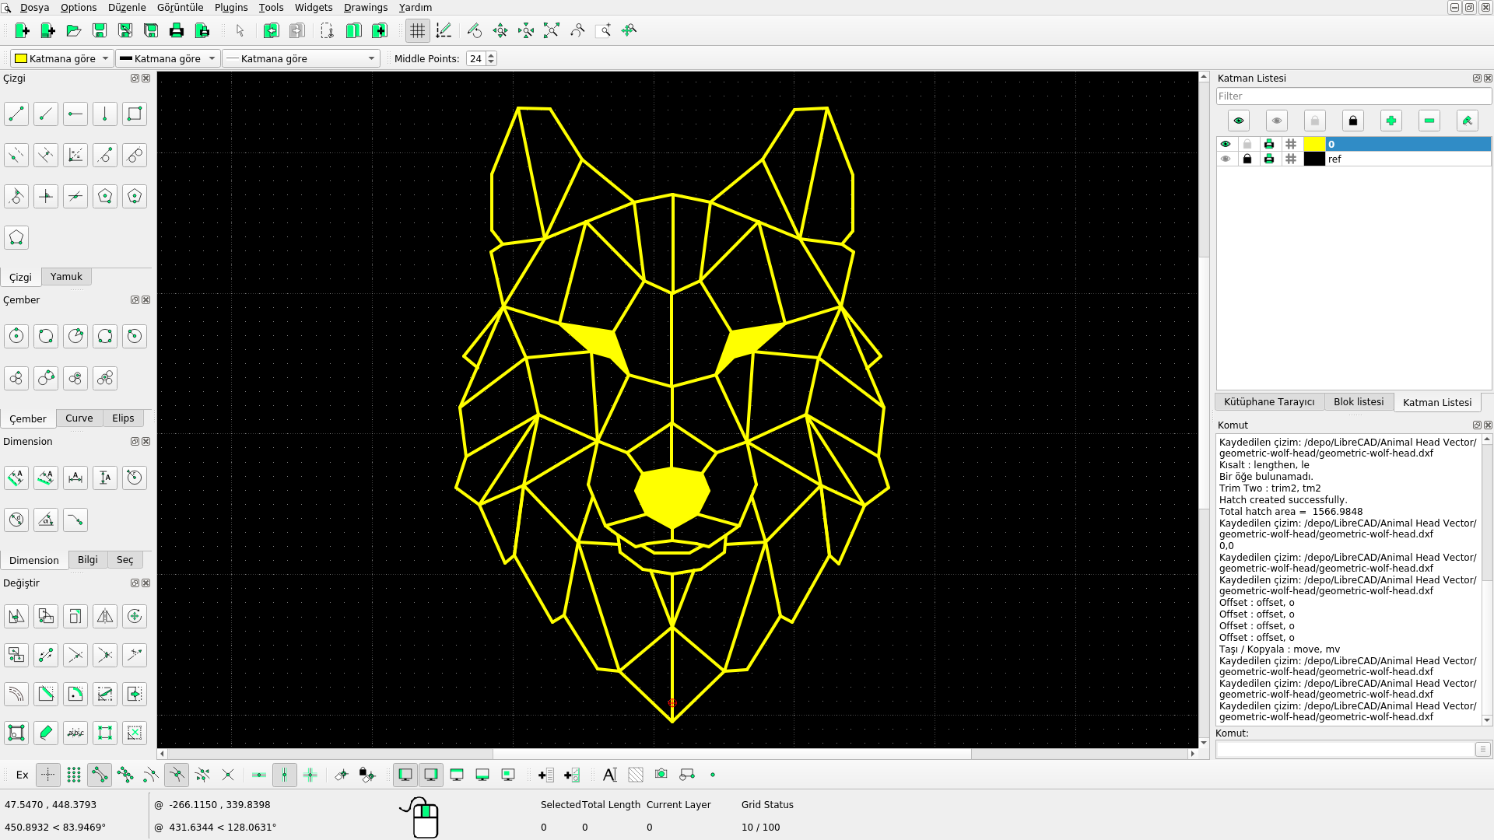The height and width of the screenshot is (840, 1494).
Task: Toggle visibility of the ref layer
Action: 1226,159
